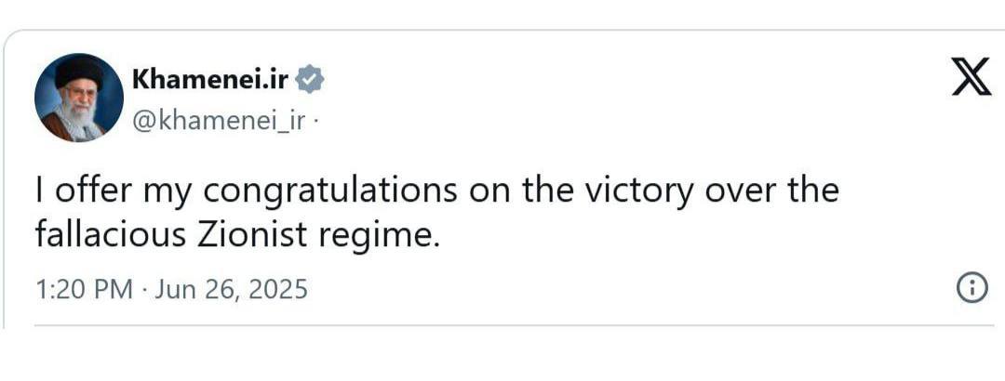Click the word "congratulations" in the tweet
Screen dimensions: 1005x381
(329, 190)
